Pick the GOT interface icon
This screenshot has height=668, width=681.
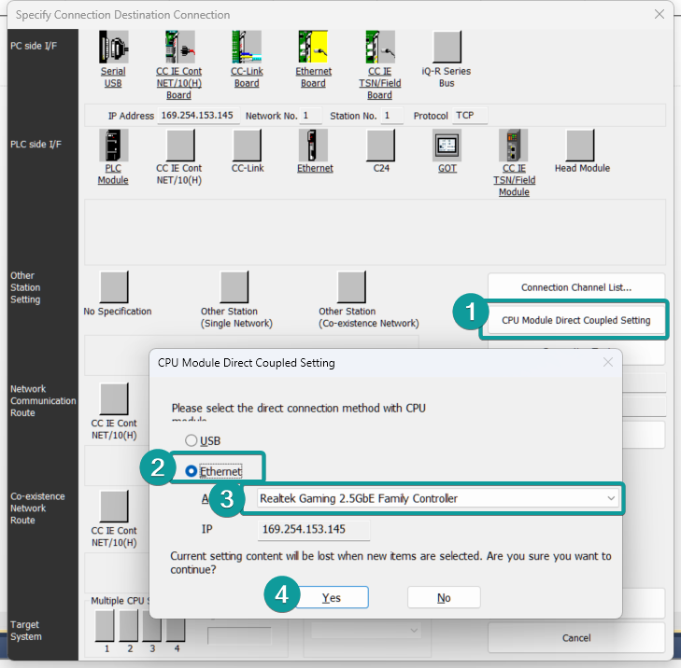pos(447,146)
